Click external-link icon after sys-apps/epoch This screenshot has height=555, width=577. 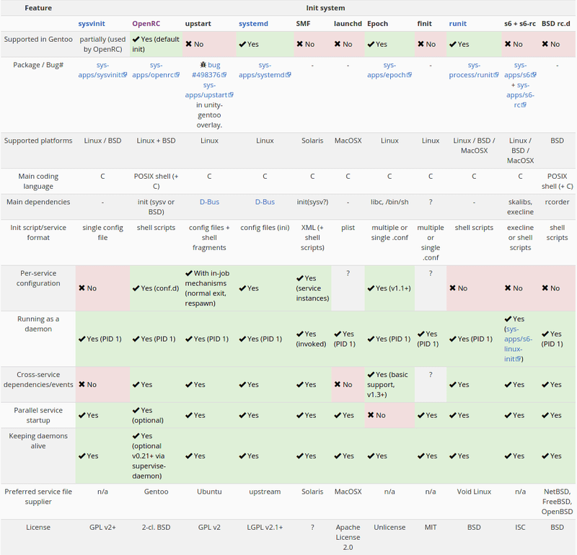point(409,75)
